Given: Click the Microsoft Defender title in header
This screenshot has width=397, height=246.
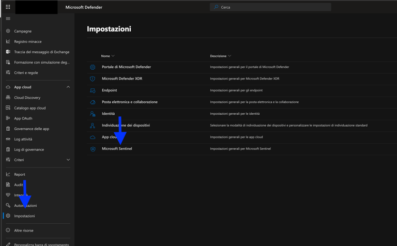Looking at the screenshot, I should click(x=84, y=7).
